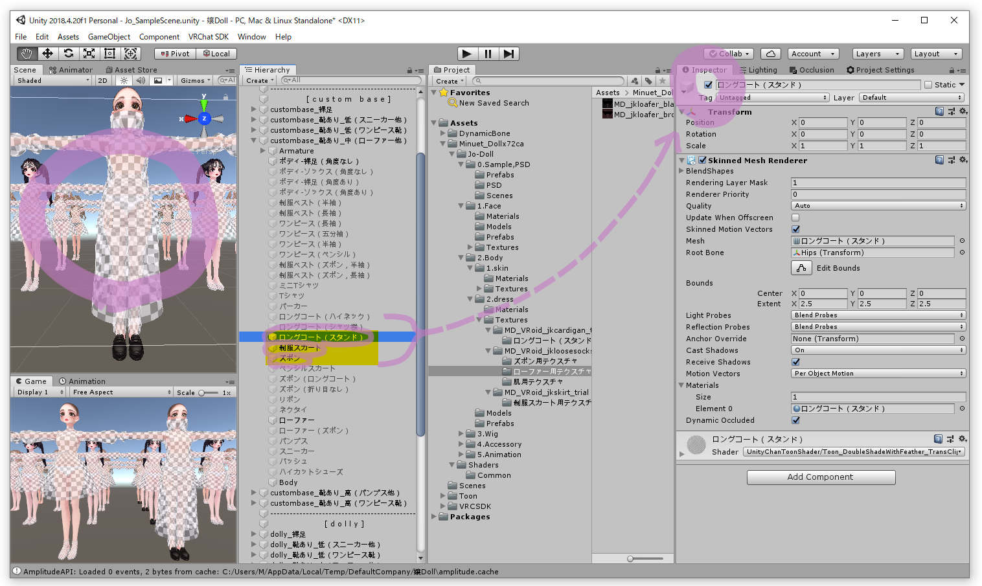
Task: Collapse the 2.Body folder in Project
Action: pyautogui.click(x=461, y=258)
